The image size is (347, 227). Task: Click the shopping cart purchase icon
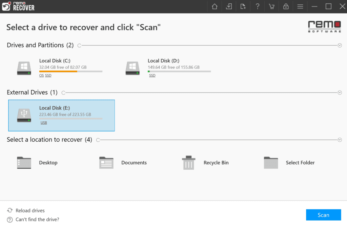click(x=271, y=6)
